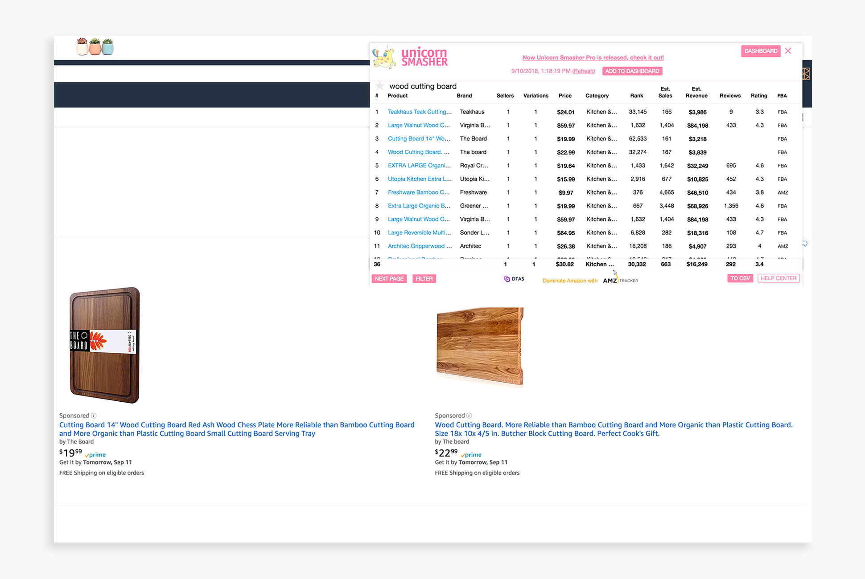The height and width of the screenshot is (579, 865).
Task: Open the Dashboard button
Action: (760, 51)
